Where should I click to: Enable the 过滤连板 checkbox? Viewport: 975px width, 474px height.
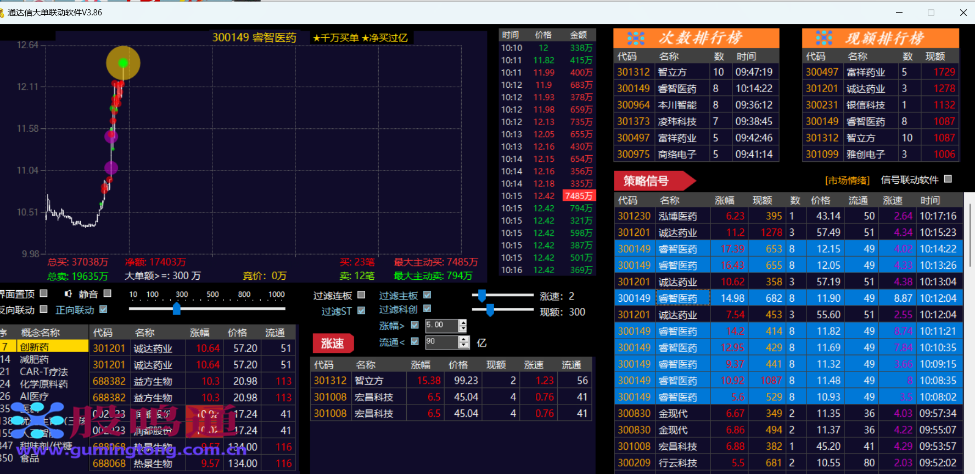coord(361,295)
